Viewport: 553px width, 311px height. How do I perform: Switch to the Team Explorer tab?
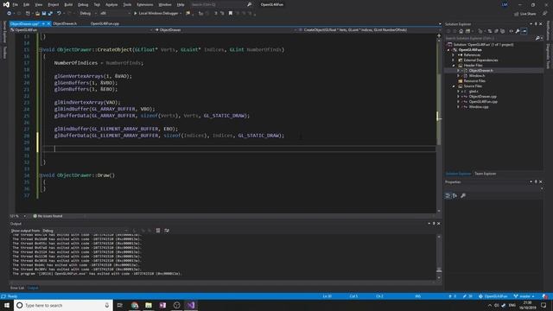[486, 174]
